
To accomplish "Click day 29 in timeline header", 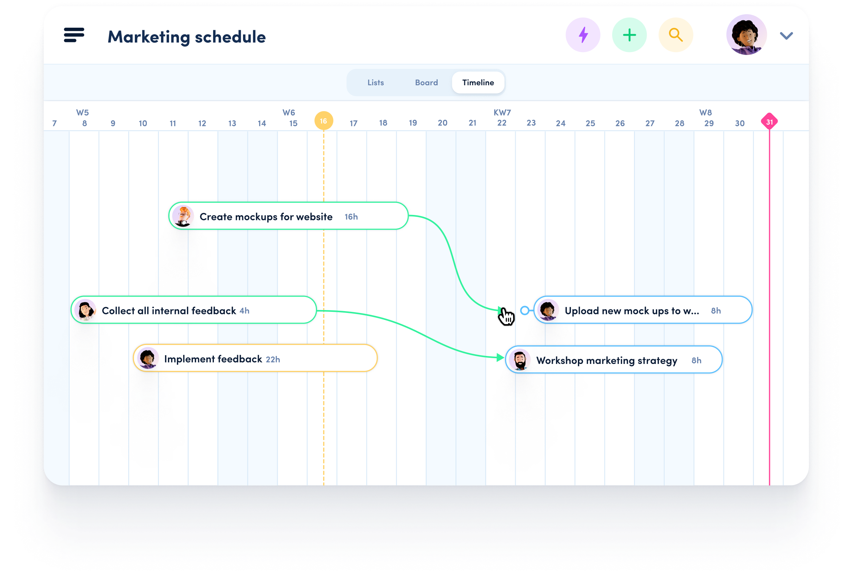I will (x=709, y=124).
